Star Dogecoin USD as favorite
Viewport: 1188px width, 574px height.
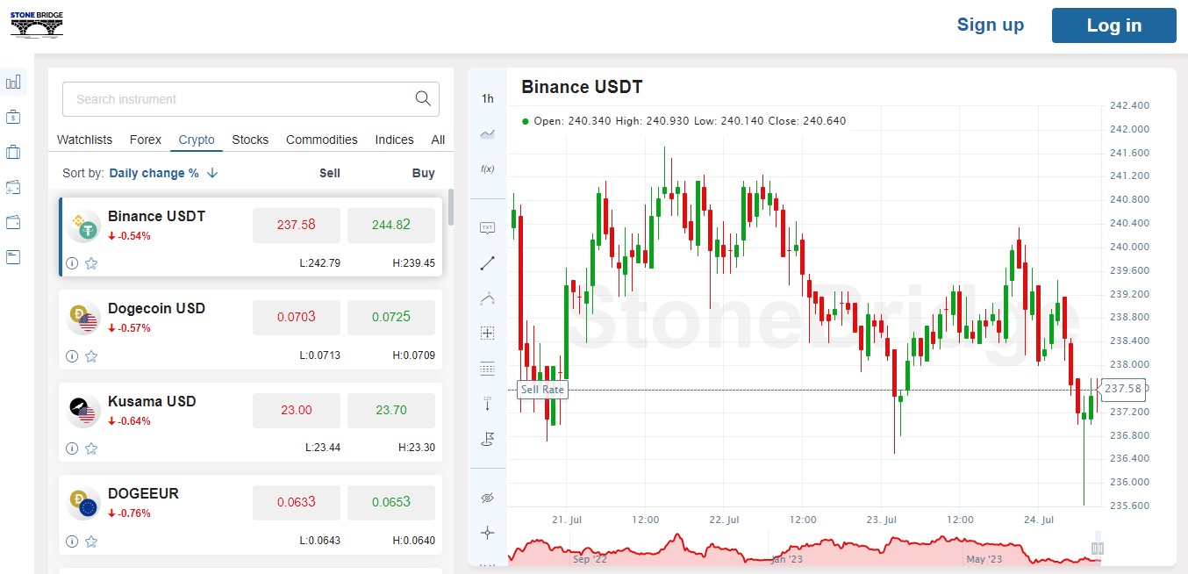(91, 356)
